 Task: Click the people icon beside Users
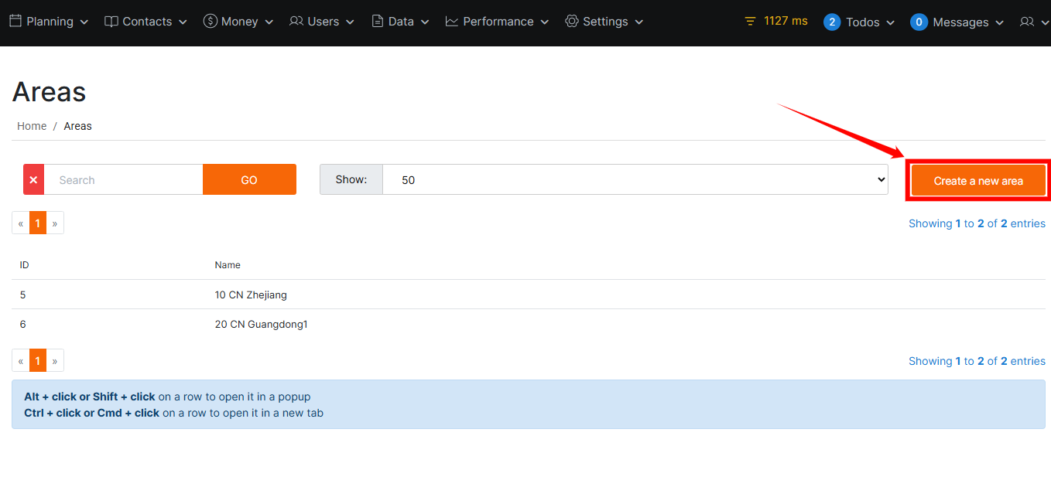[x=296, y=22]
